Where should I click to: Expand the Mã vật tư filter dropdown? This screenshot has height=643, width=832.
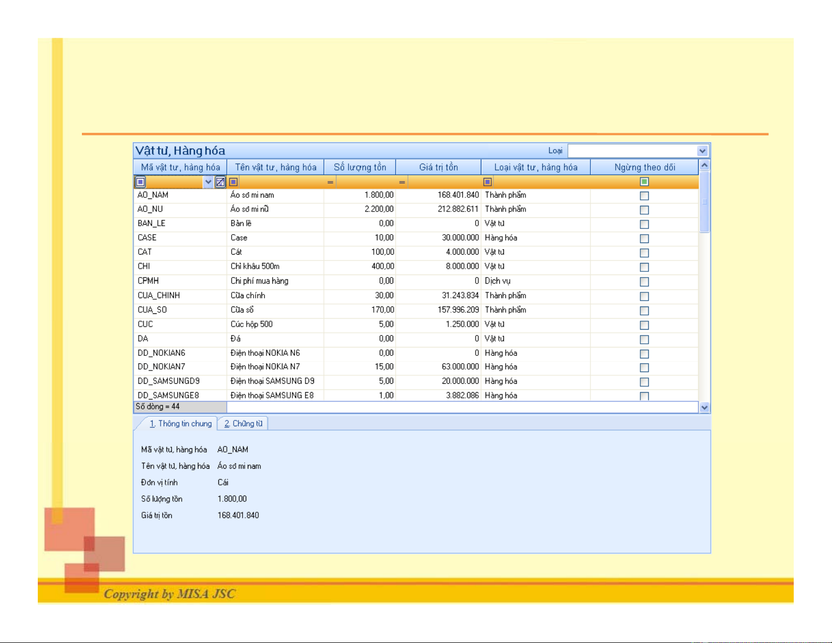[x=208, y=182]
